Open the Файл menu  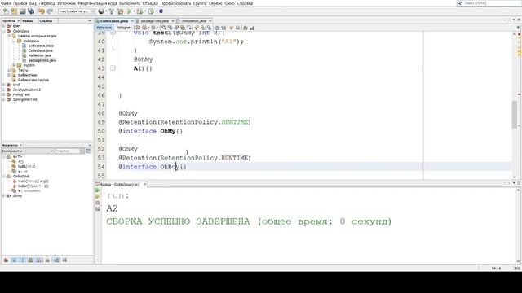coord(6,3)
